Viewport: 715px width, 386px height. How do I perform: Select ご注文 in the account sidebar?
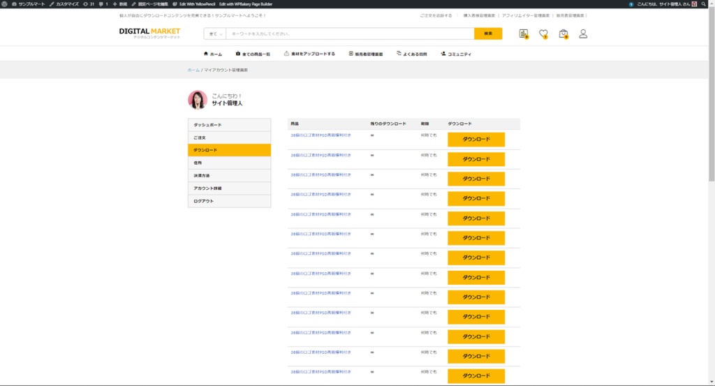pyautogui.click(x=229, y=138)
